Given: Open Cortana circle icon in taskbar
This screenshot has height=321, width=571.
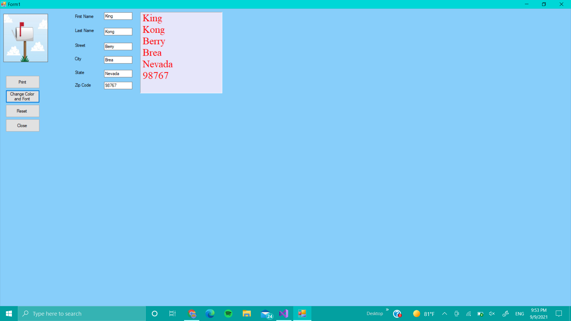Looking at the screenshot, I should pos(155,314).
